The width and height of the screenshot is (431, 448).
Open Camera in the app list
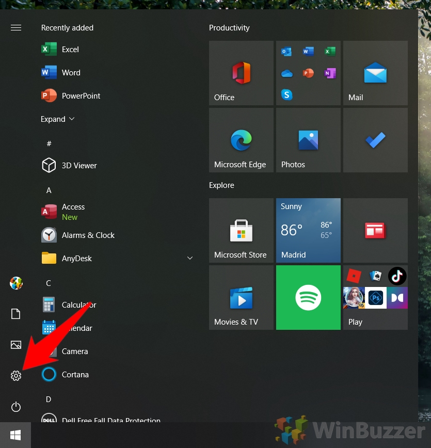tap(65, 351)
